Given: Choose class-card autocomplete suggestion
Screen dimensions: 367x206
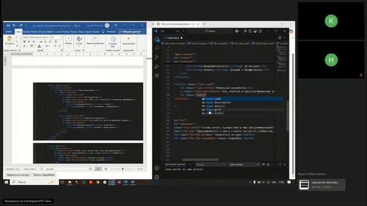Looking at the screenshot, I should (243, 99).
